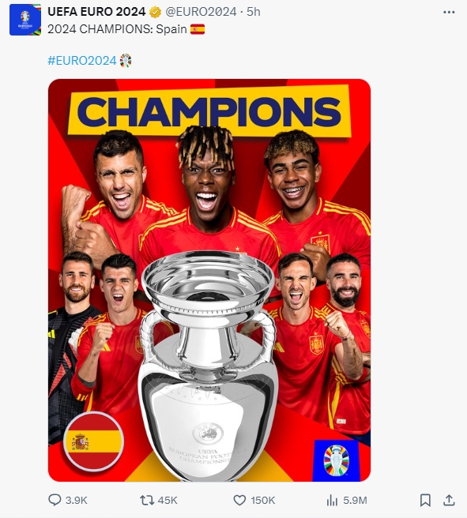Repost this tweet using retweet icon
Viewport: 467px width, 518px height.
click(147, 500)
